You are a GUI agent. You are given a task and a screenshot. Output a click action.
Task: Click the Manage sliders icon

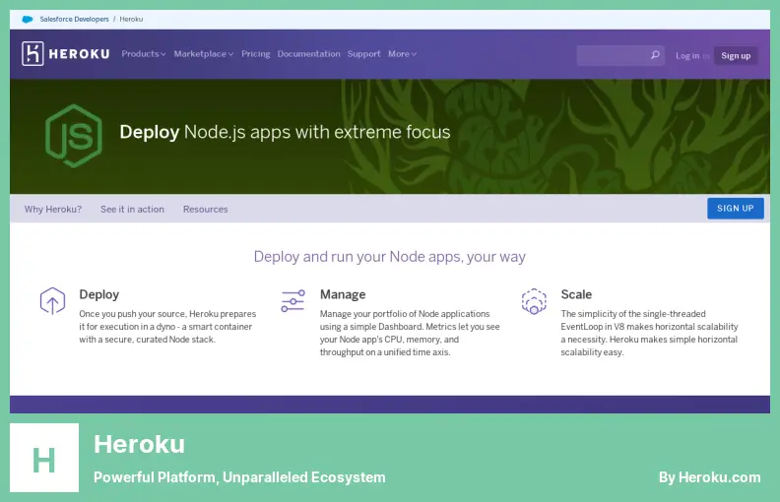point(293,300)
